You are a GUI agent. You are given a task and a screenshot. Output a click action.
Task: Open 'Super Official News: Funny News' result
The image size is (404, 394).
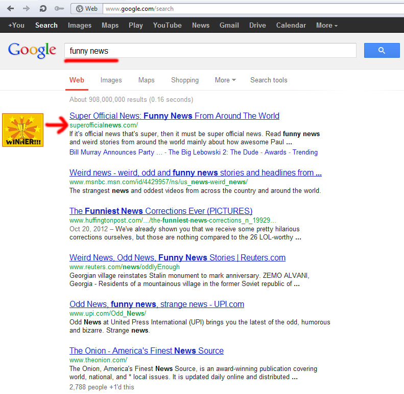tap(174, 116)
